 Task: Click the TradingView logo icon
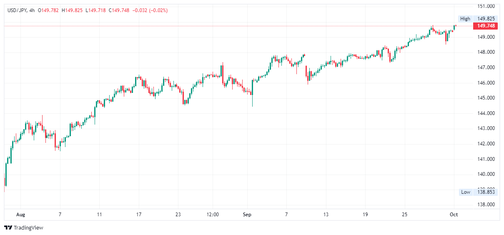click(x=8, y=227)
